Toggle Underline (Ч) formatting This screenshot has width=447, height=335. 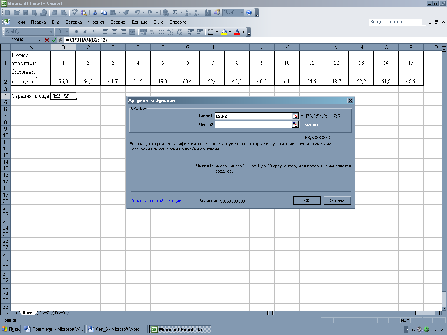tap(94, 32)
